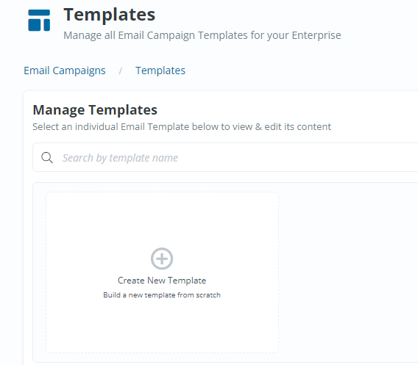This screenshot has height=365, width=418.
Task: Click blank space above plus icon in dashed card
Action: 162,220
